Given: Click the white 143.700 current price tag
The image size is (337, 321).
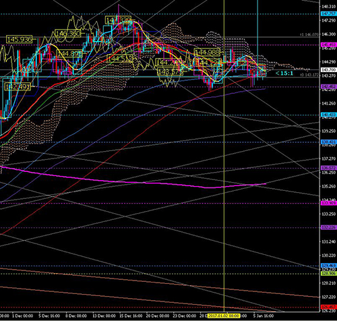Looking at the screenshot, I should [329, 70].
